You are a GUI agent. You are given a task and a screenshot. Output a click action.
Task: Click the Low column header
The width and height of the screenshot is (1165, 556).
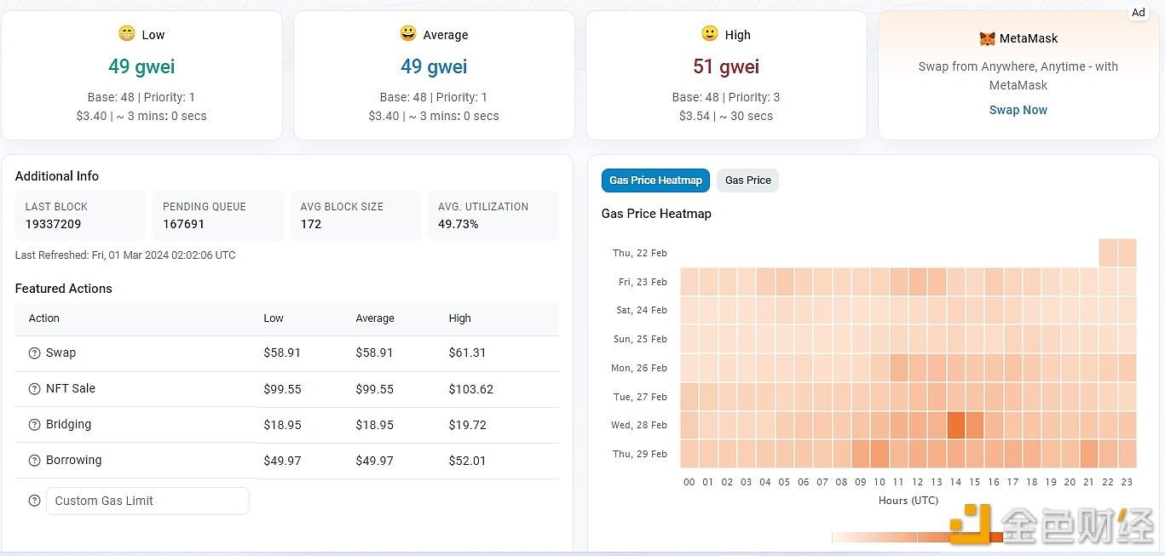pyautogui.click(x=274, y=318)
